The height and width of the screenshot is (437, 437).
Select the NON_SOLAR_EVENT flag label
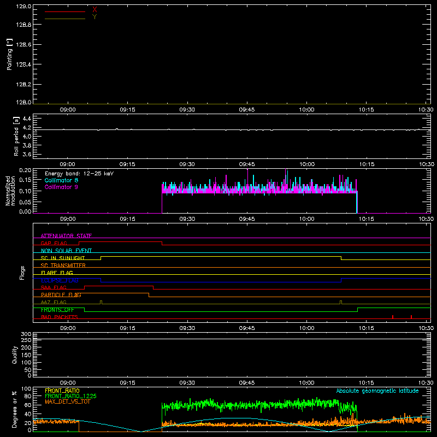66,251
